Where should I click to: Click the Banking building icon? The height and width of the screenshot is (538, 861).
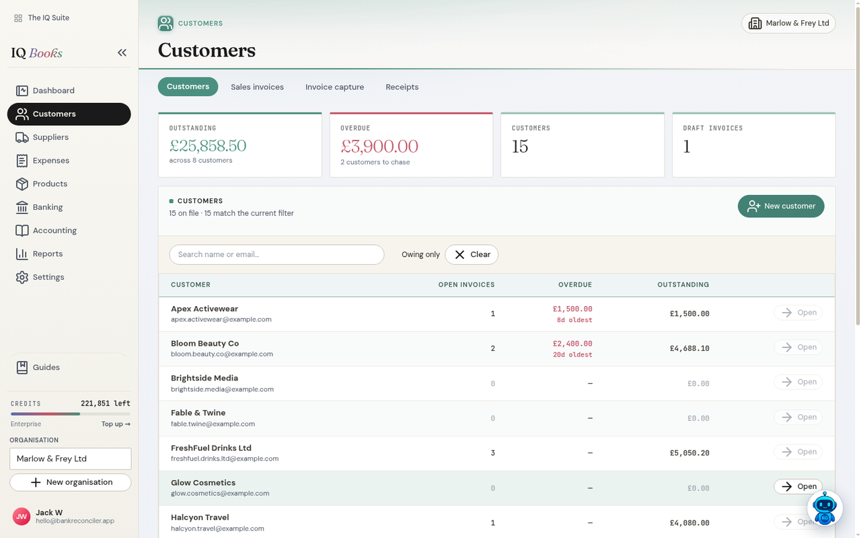point(22,207)
